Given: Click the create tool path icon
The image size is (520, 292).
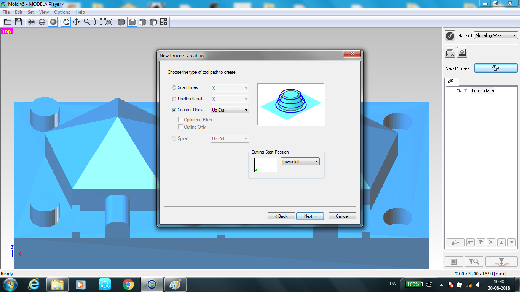Looking at the screenshot, I should pyautogui.click(x=455, y=242).
